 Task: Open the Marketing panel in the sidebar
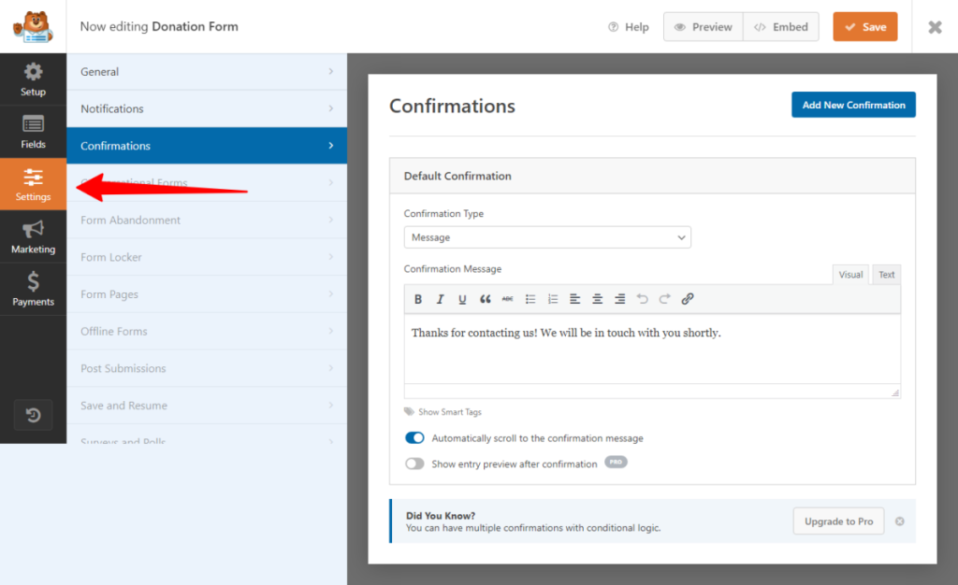(33, 235)
